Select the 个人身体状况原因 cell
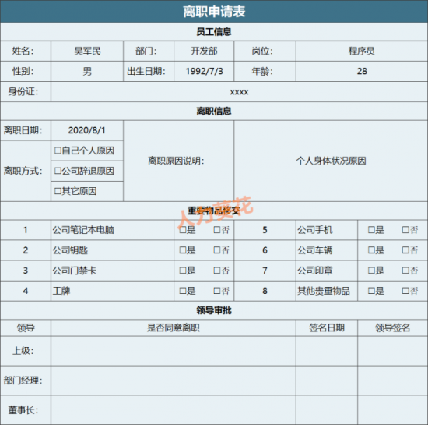Screen dimensions: 428x425 331,161
